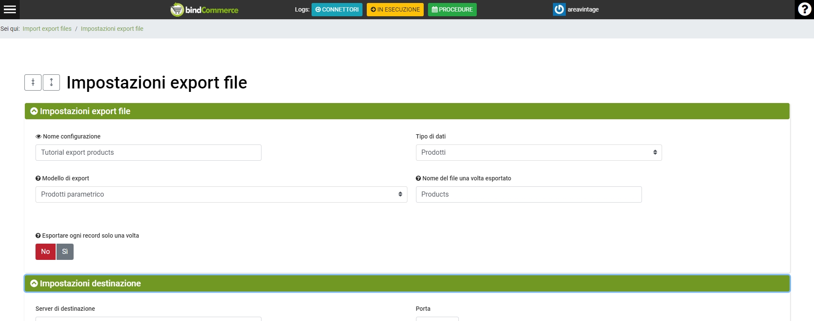814x321 pixels.
Task: Open the hamburger main menu
Action: point(9,9)
